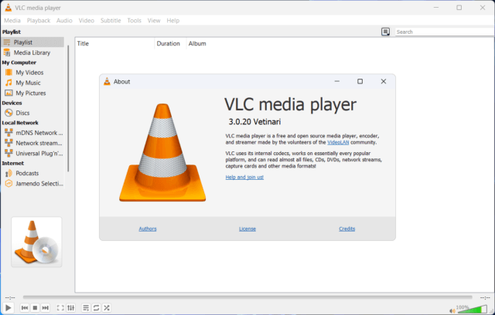This screenshot has width=495, height=315.
Task: Adjust the volume slider at 100%
Action: pyautogui.click(x=473, y=309)
